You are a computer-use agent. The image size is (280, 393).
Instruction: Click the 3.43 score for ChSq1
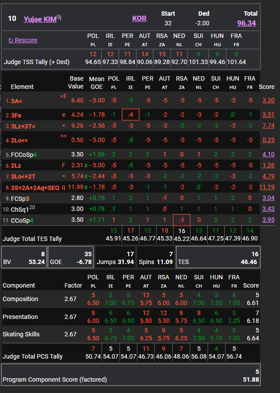(x=268, y=209)
